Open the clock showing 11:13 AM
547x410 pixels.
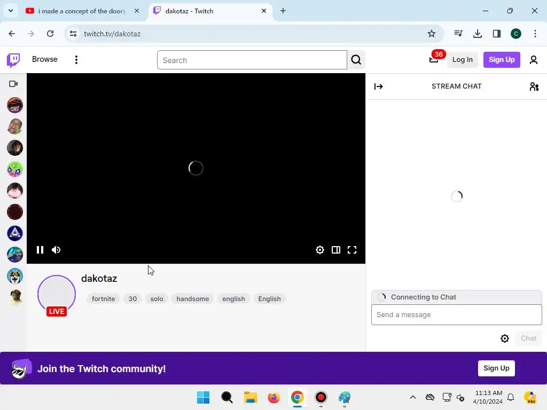pyautogui.click(x=488, y=397)
